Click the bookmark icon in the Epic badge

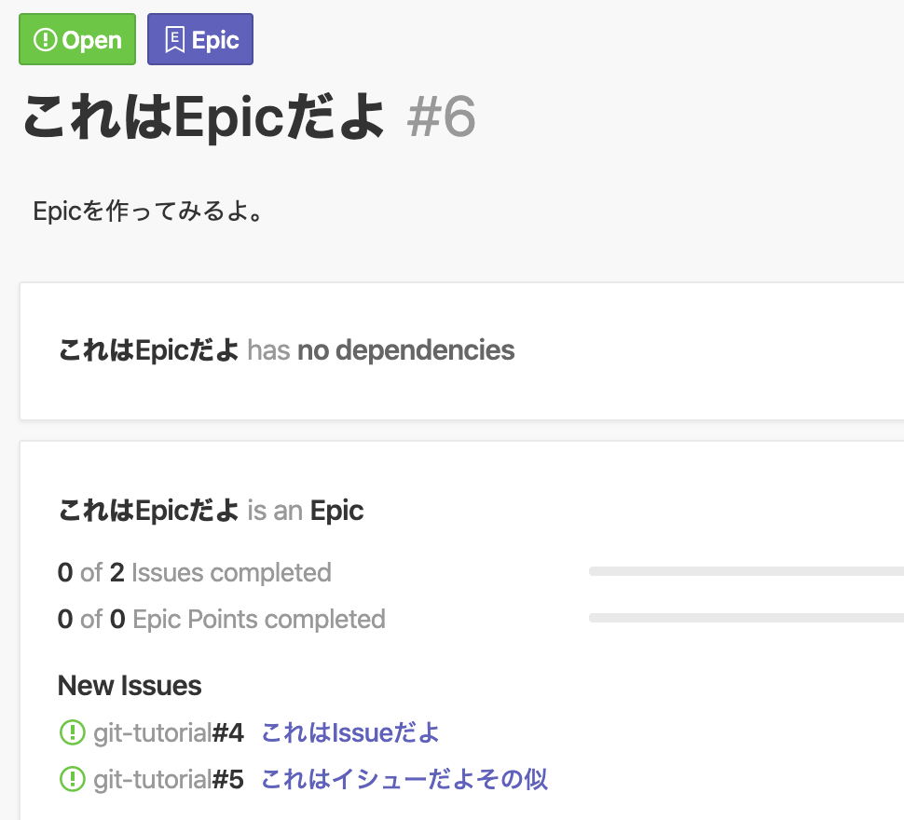tap(173, 40)
